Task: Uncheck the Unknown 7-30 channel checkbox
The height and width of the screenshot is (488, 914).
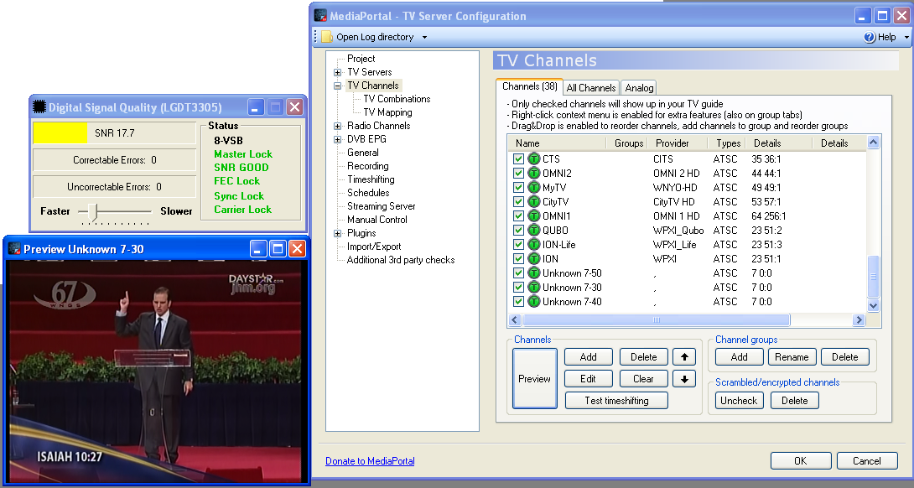Action: coord(518,288)
